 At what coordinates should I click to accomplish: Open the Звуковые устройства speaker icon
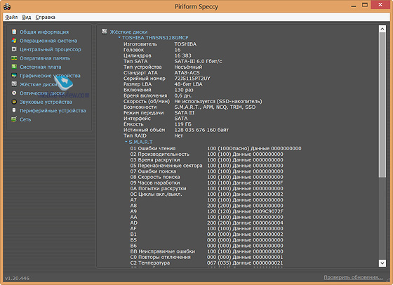[x=14, y=102]
